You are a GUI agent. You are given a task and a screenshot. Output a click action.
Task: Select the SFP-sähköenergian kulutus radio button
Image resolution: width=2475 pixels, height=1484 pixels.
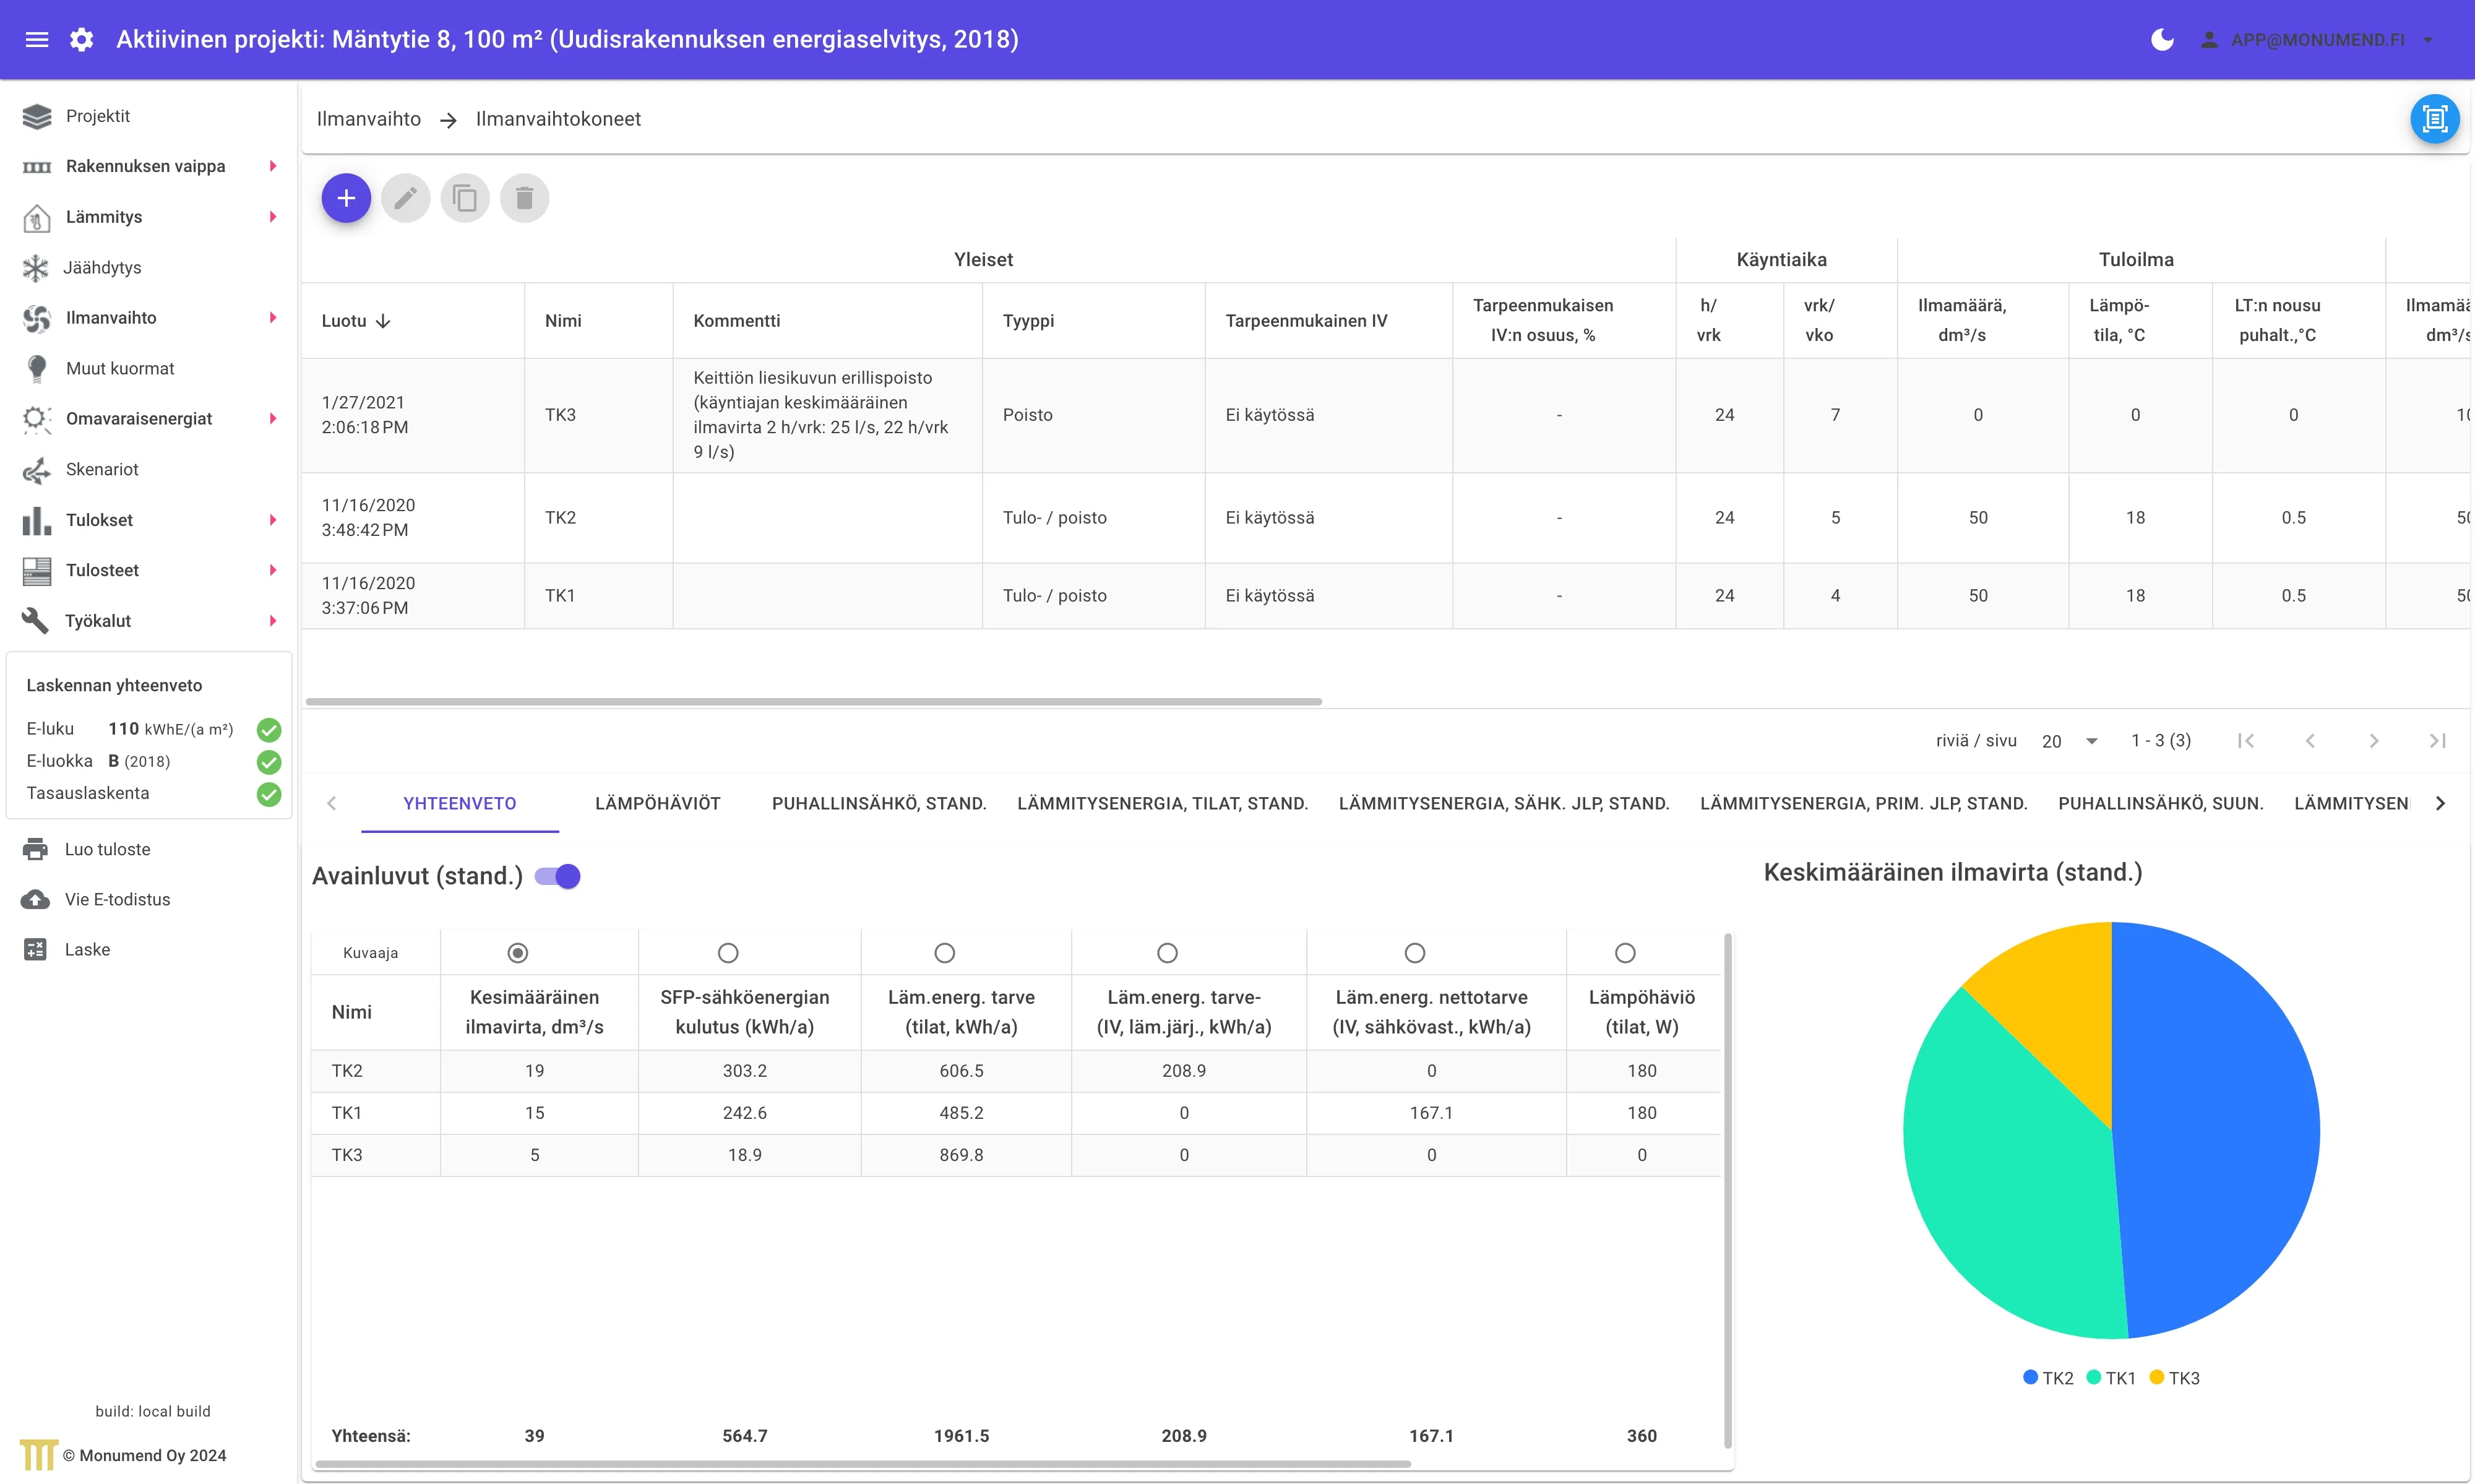click(x=728, y=953)
